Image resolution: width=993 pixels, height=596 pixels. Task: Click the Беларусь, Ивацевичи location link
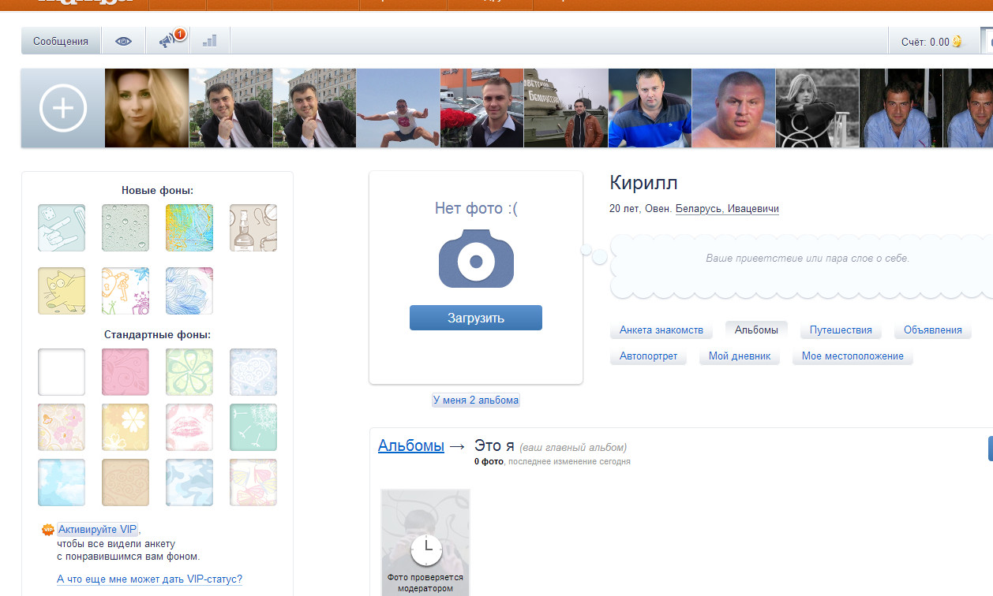pos(727,209)
